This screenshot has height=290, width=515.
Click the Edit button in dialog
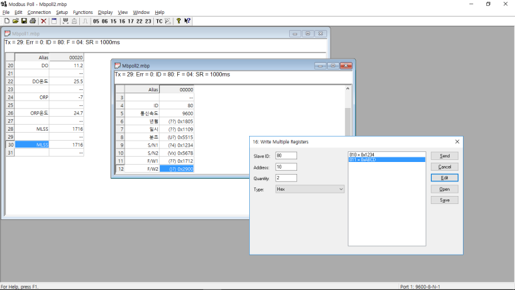click(x=444, y=178)
